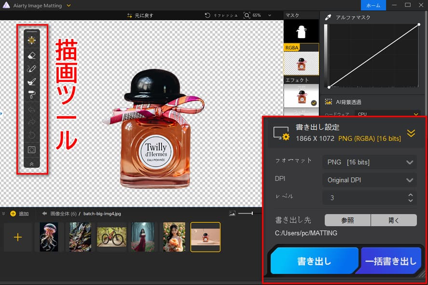Select the Brush pencil tool
The width and height of the screenshot is (428, 285).
32,68
